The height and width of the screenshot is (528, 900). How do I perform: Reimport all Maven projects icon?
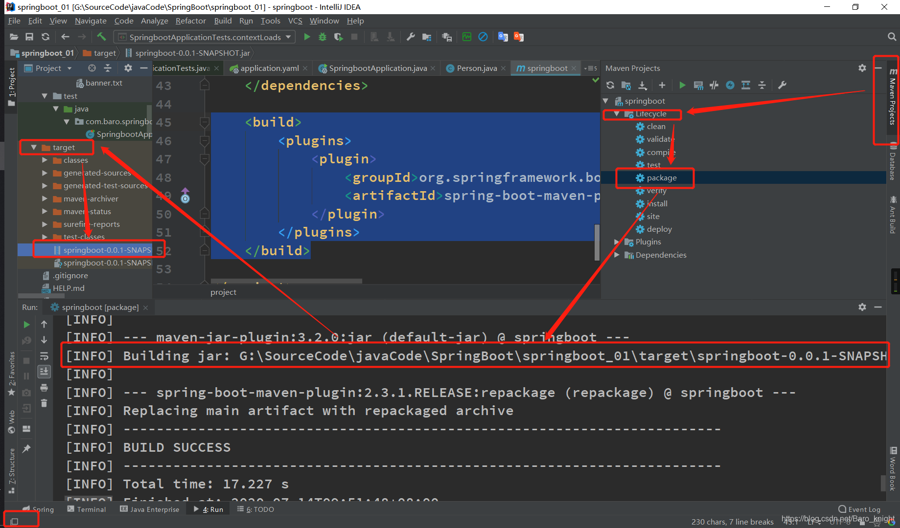click(x=610, y=85)
